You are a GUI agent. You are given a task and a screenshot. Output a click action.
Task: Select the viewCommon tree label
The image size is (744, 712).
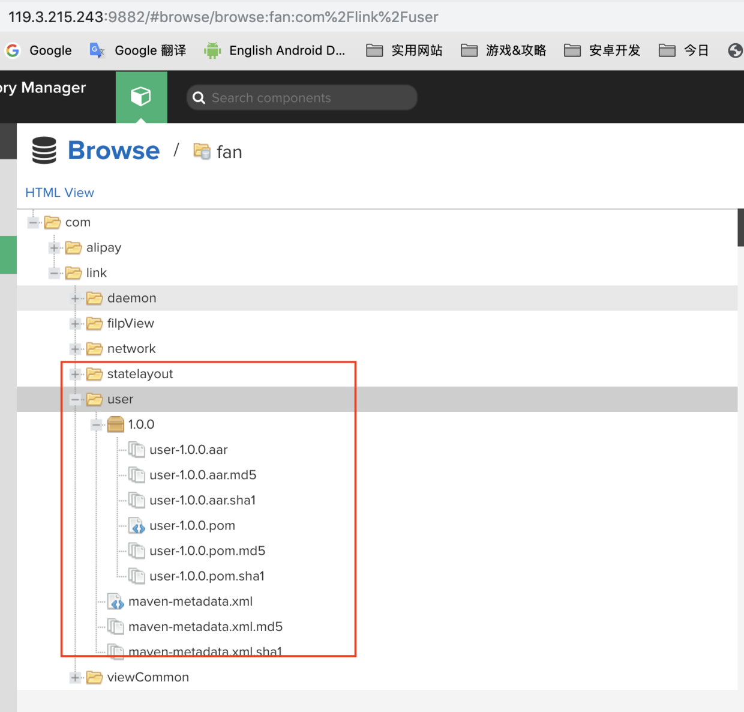[148, 677]
